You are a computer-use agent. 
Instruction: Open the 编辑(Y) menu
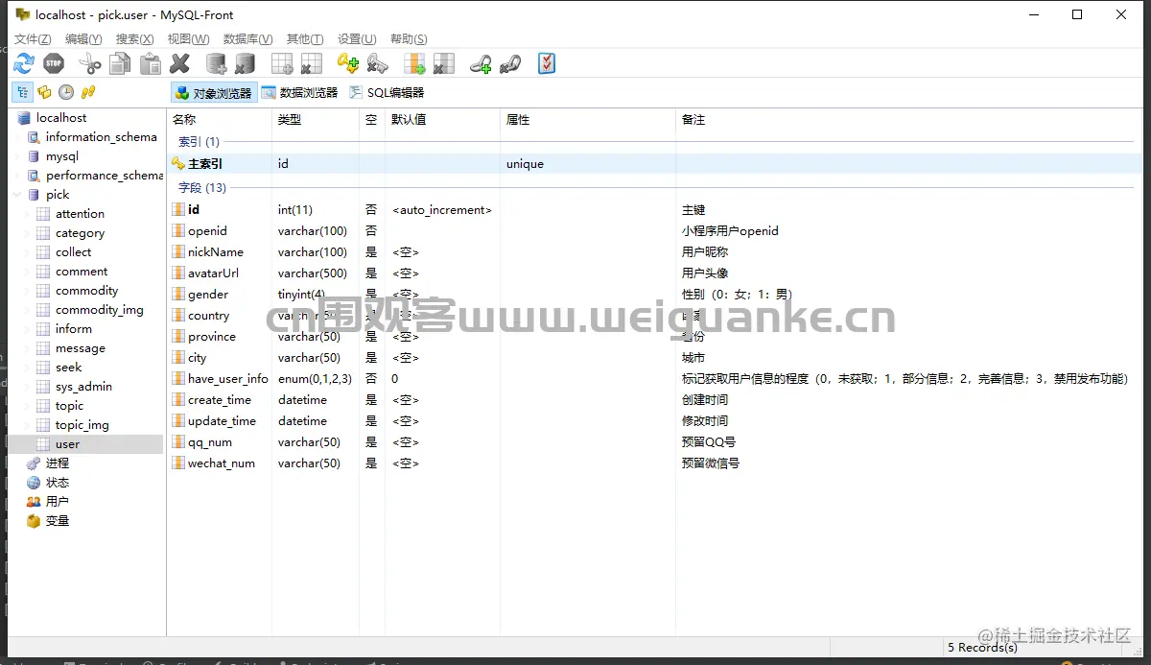tap(83, 39)
